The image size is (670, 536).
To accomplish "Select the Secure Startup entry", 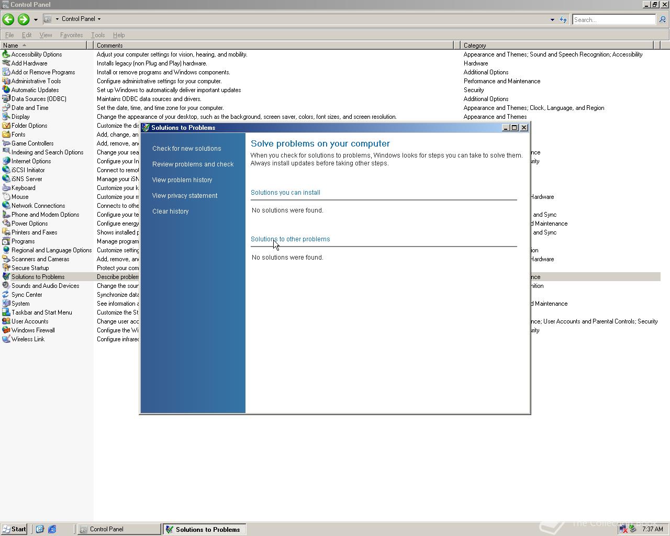I will [x=30, y=268].
